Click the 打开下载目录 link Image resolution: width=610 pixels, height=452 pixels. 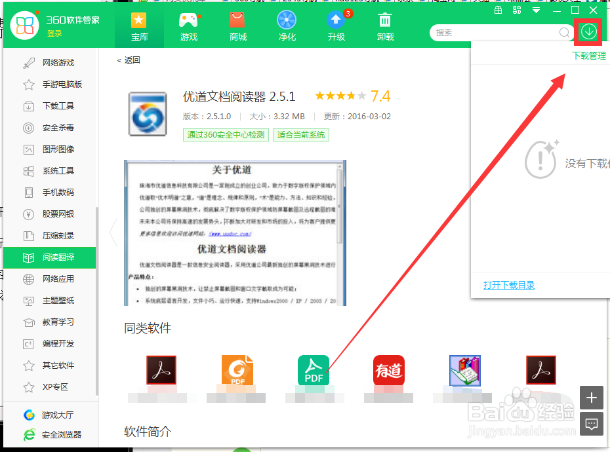click(x=509, y=285)
